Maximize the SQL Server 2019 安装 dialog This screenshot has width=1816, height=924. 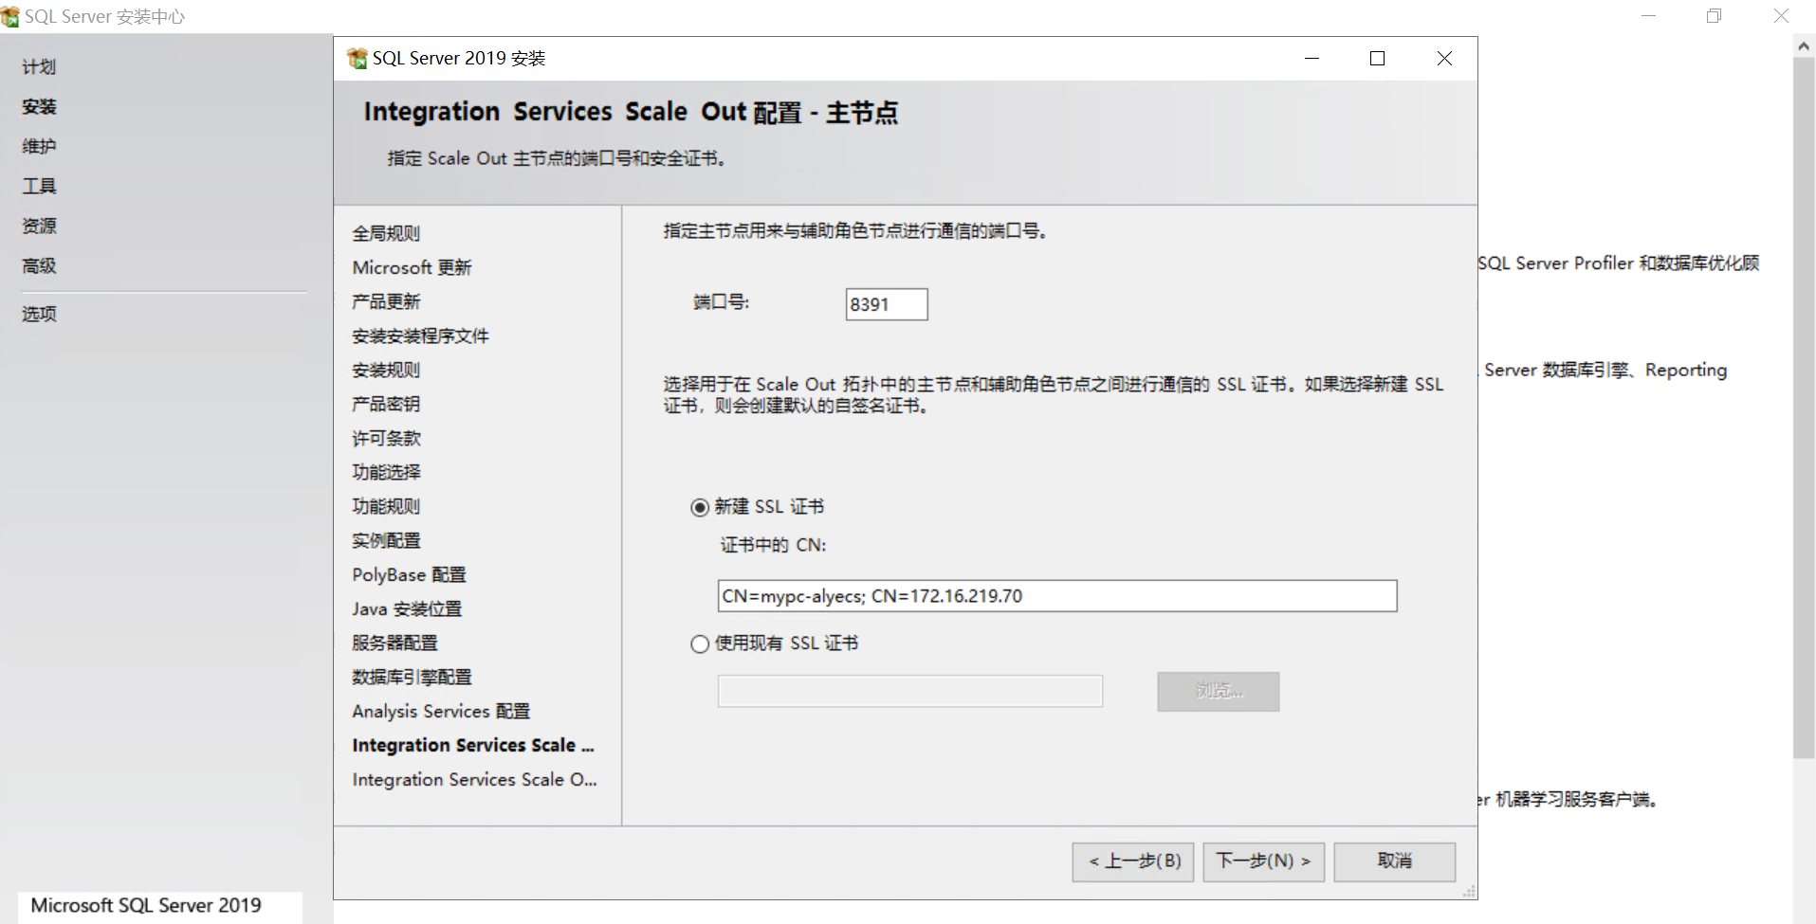(1378, 59)
